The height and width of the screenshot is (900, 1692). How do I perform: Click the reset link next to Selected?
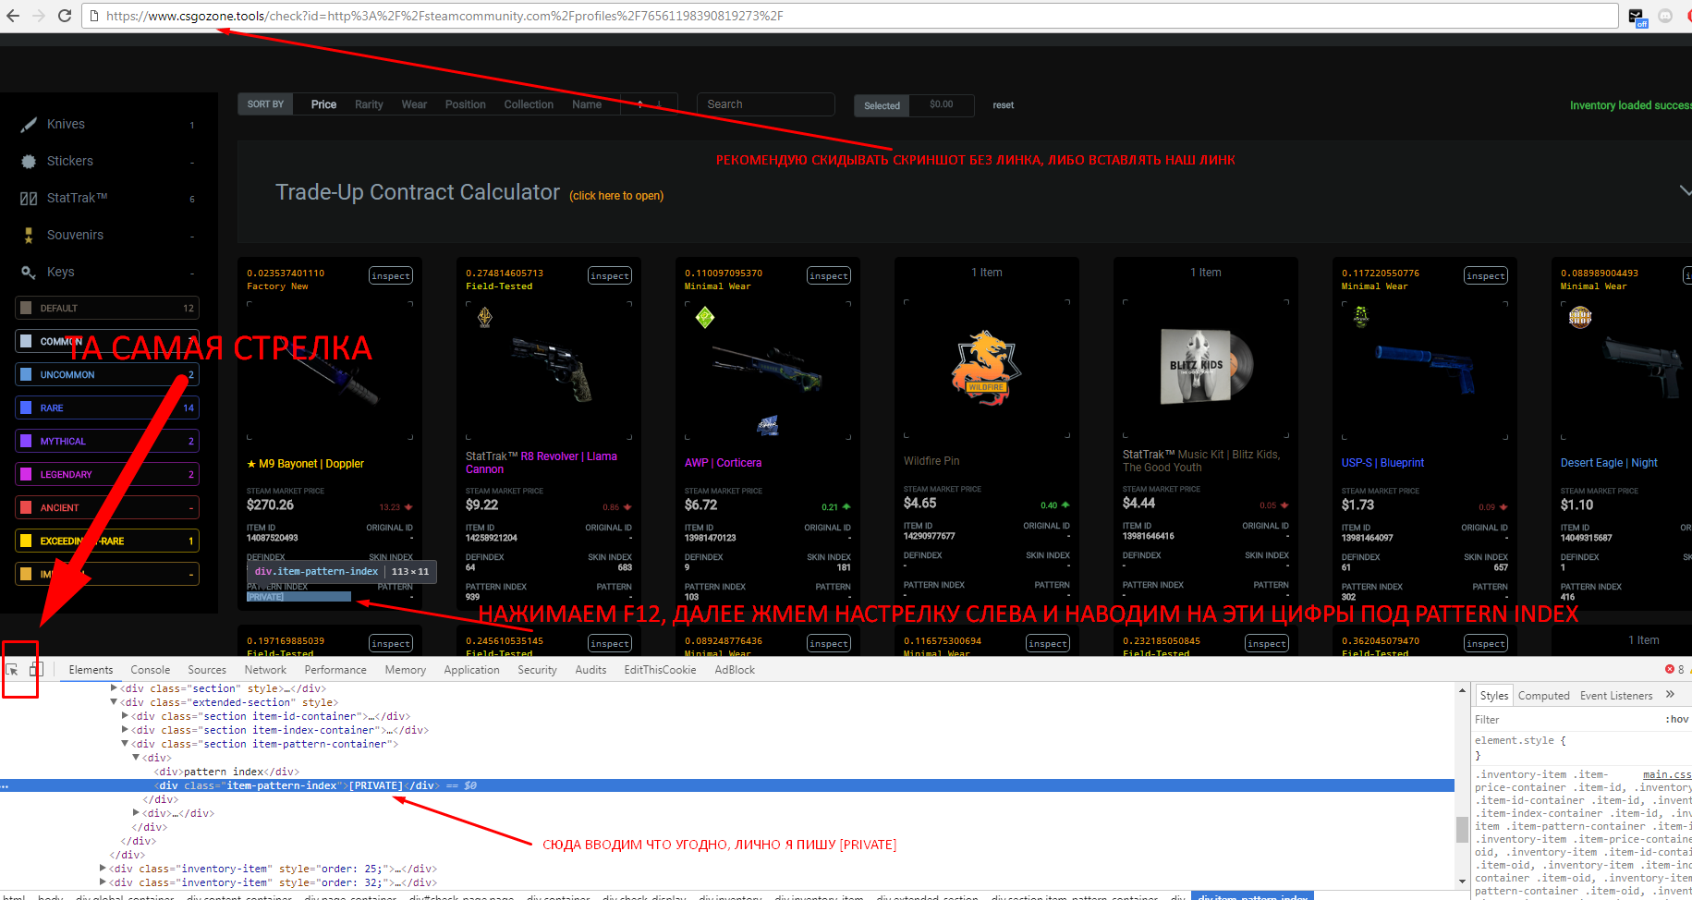point(1004,105)
